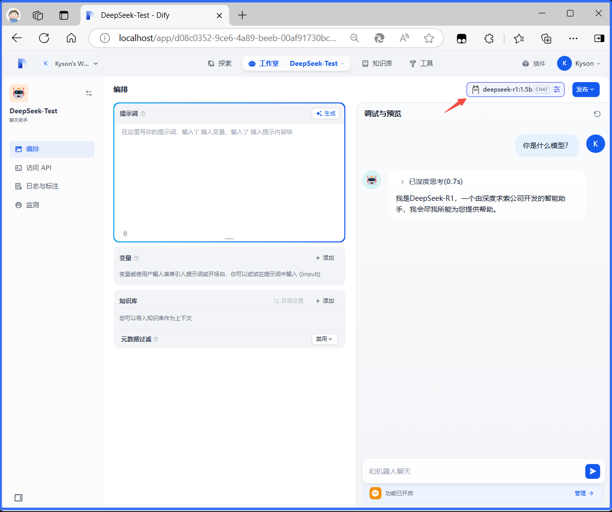
Task: Open the read aloud icon in address bar
Action: (404, 38)
